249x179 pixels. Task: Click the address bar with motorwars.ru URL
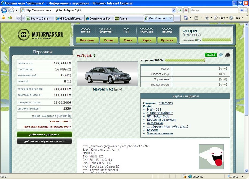coord(96,10)
